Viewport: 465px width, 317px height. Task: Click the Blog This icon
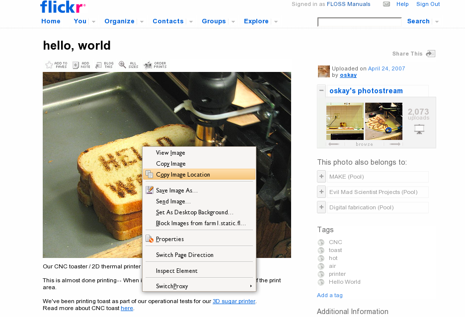(98, 65)
